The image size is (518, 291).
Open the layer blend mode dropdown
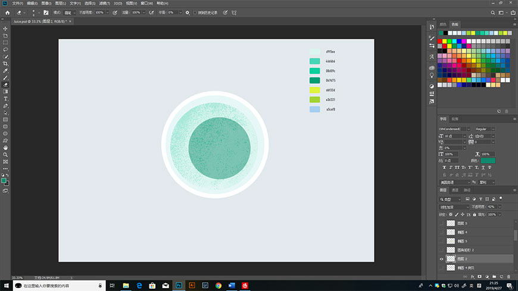click(x=453, y=206)
